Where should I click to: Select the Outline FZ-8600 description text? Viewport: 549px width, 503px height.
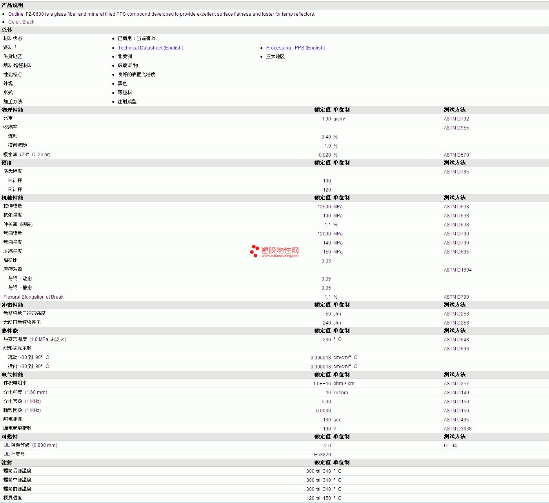[x=161, y=14]
